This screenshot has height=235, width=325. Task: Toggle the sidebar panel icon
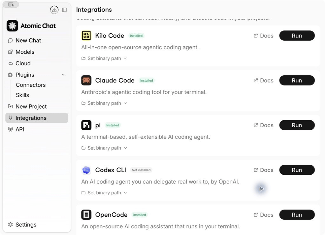64,10
